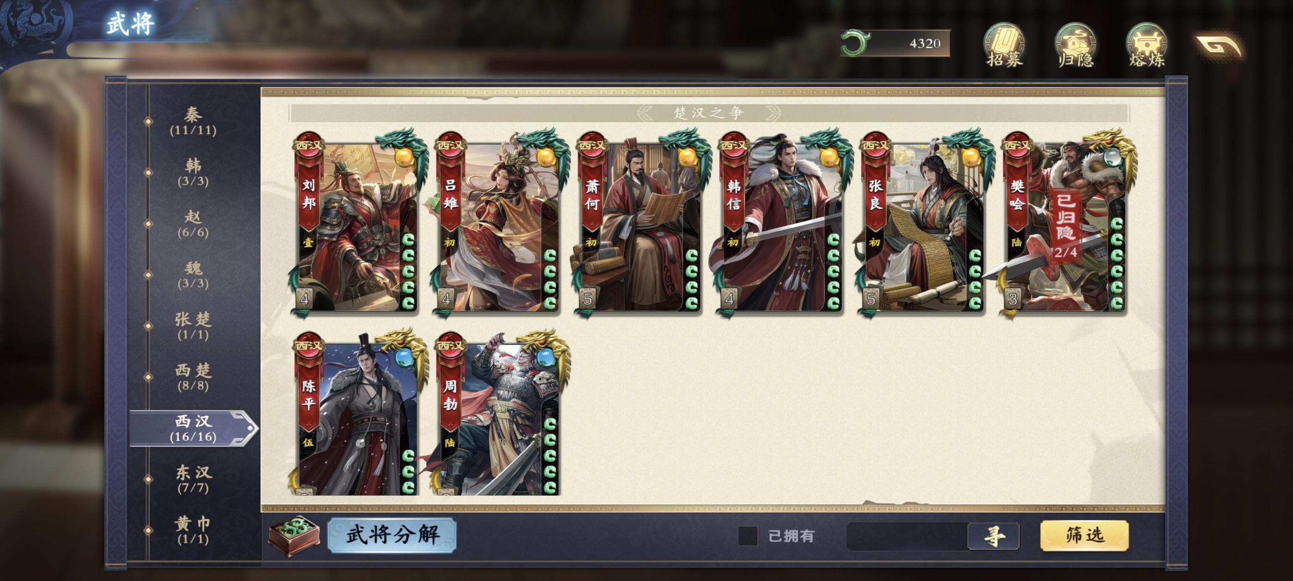Click the 武将分解 button
Screen dimensions: 1293x581
pos(392,535)
